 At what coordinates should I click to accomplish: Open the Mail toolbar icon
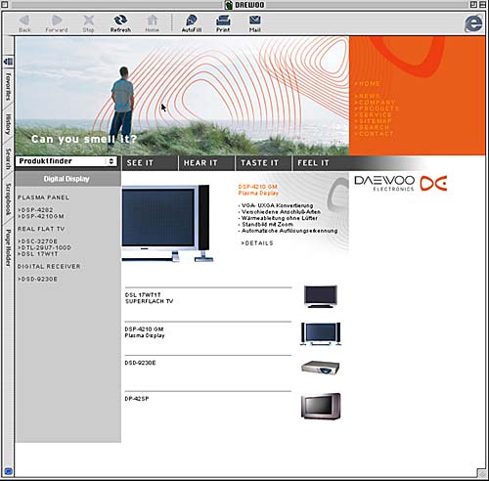pos(254,23)
